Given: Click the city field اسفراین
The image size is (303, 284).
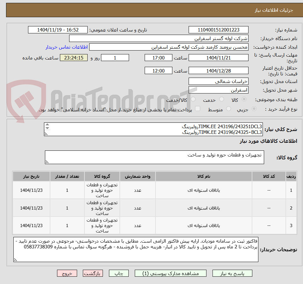Looking at the screenshot, I should pos(218,90).
